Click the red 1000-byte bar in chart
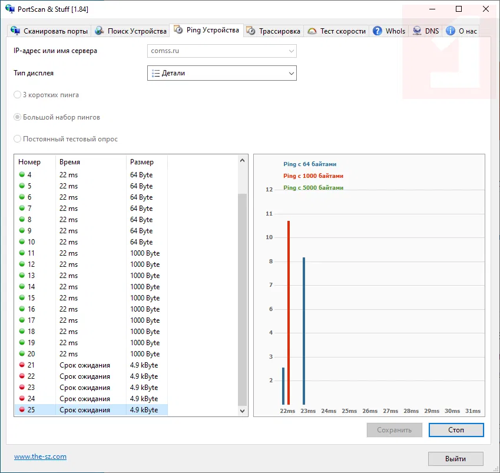Viewport: 500px width, 473px height. tap(289, 313)
